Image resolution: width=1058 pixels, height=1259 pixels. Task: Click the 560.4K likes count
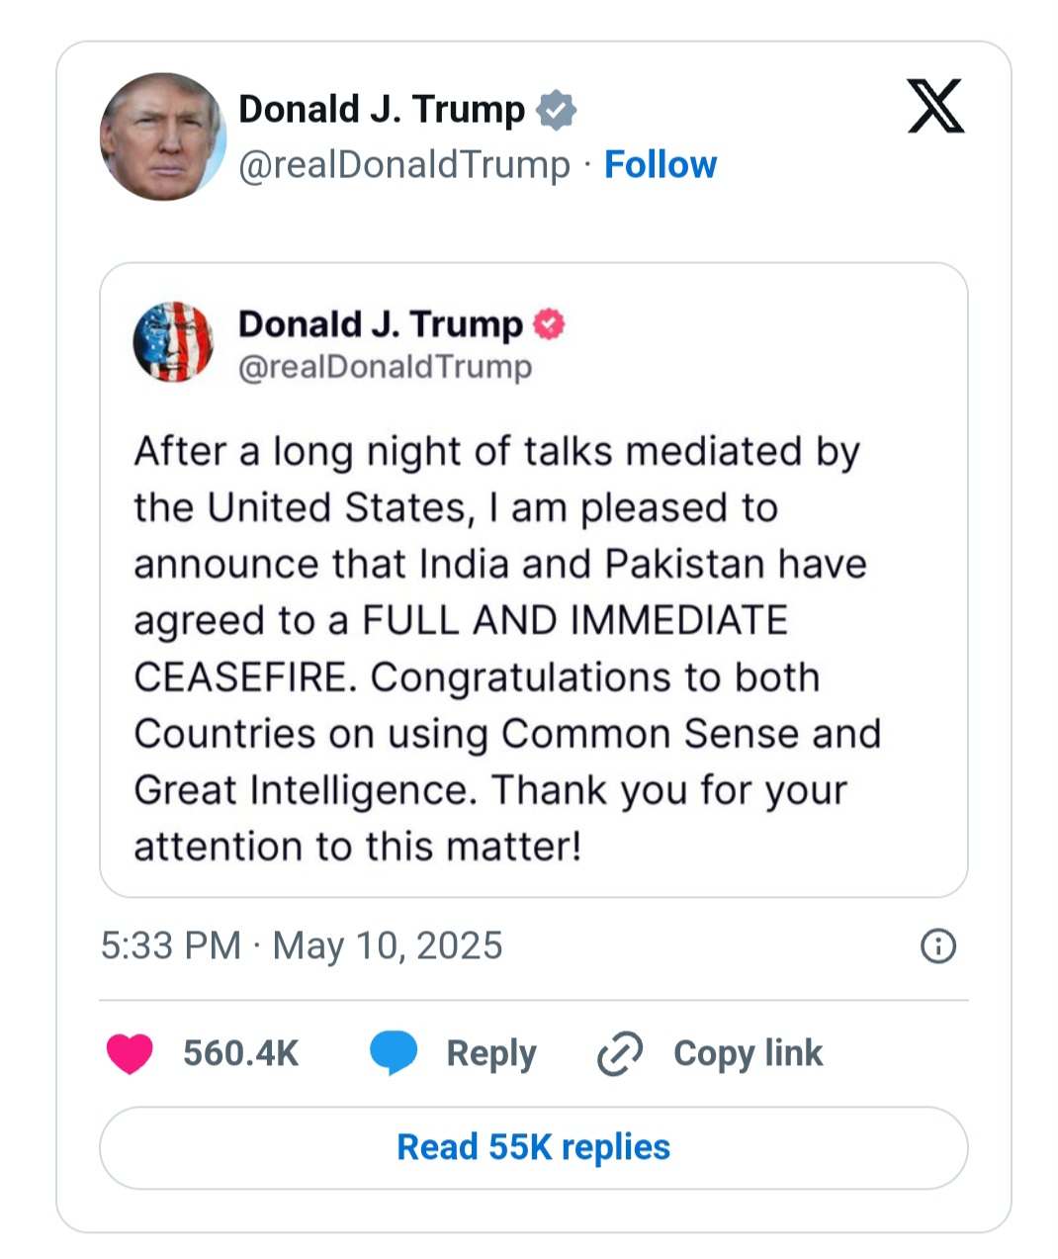(x=240, y=1053)
